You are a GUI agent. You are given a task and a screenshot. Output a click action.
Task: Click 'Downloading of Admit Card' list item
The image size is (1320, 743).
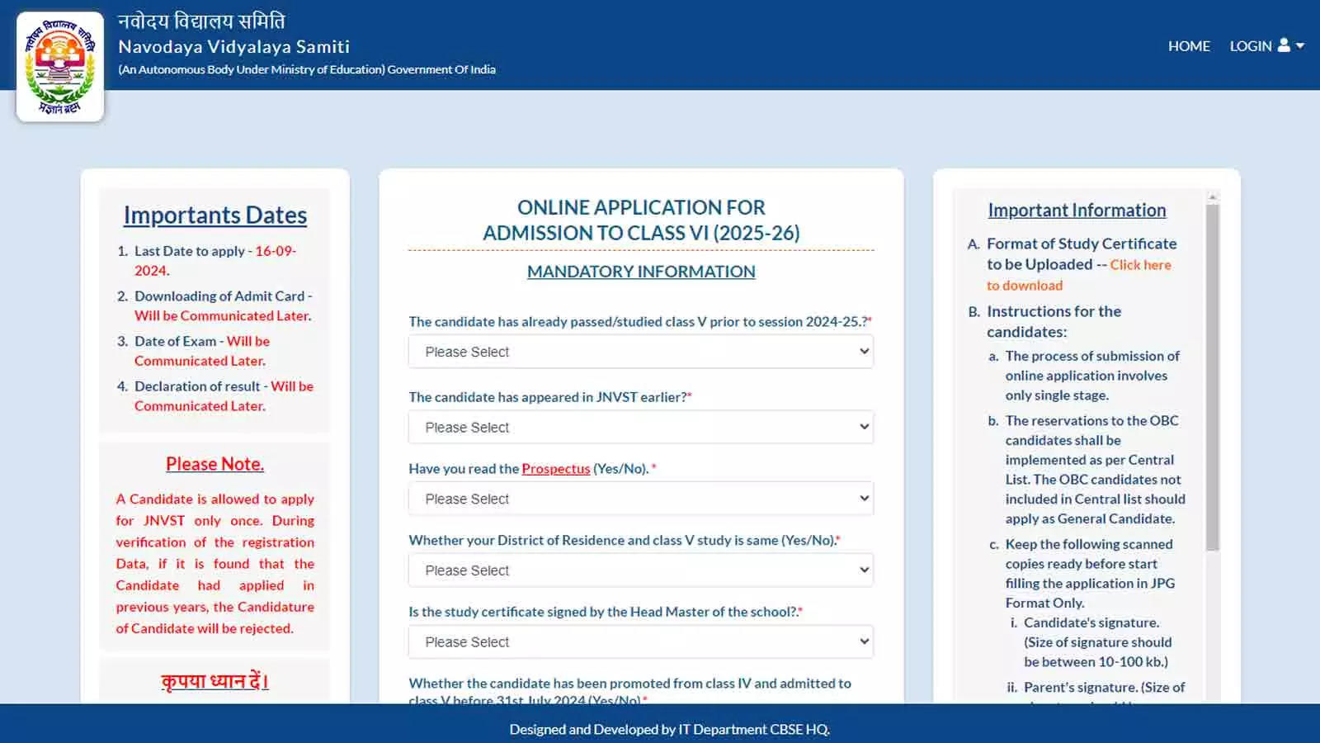[224, 305]
